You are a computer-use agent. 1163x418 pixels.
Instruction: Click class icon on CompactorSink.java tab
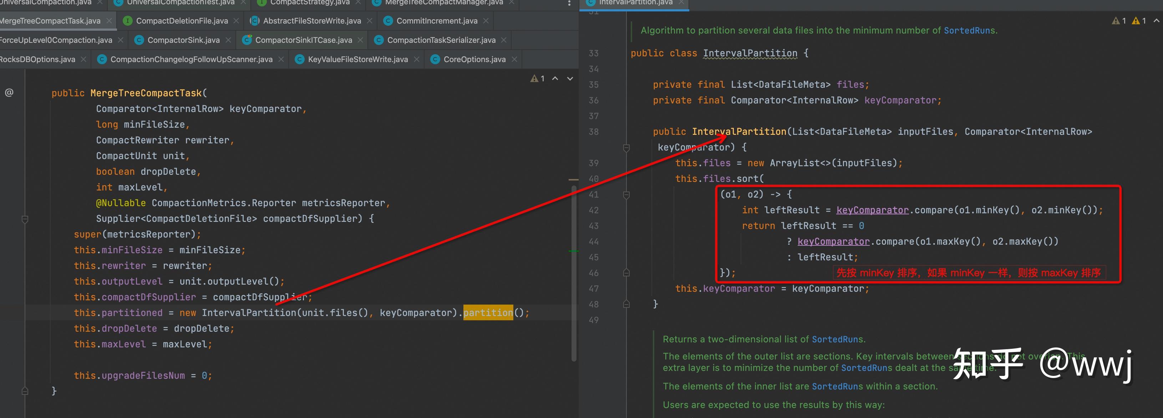pos(139,40)
